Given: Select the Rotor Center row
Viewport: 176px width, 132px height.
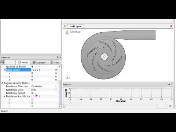Looking at the screenshot, I should [18, 70].
